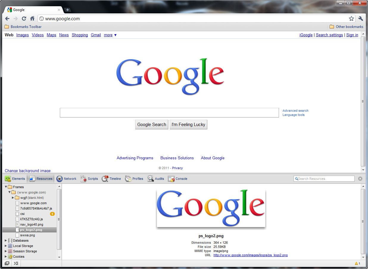
Task: Collapse the Frames tree node
Action: [x=6, y=187]
